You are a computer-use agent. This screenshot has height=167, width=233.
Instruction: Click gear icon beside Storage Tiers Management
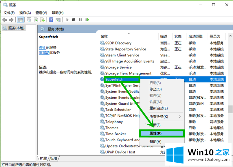102,73
